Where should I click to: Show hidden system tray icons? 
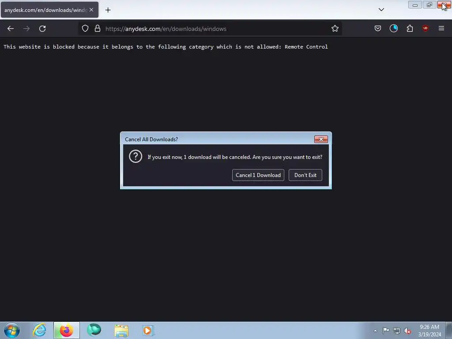pyautogui.click(x=375, y=331)
